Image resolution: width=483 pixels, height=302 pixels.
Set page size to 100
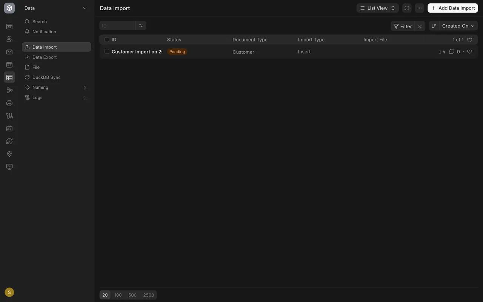(x=118, y=295)
